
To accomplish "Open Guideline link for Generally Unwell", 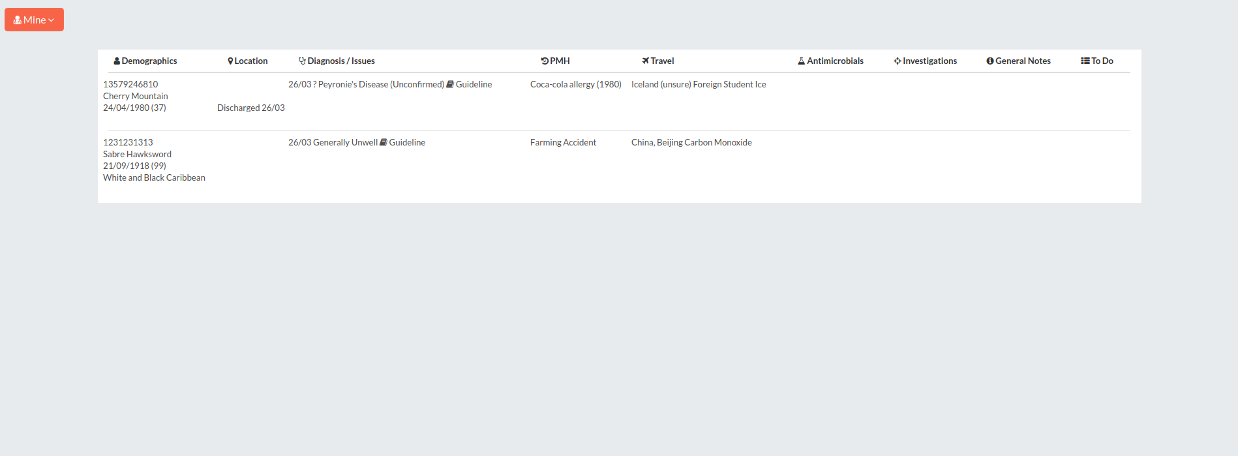I will point(407,142).
